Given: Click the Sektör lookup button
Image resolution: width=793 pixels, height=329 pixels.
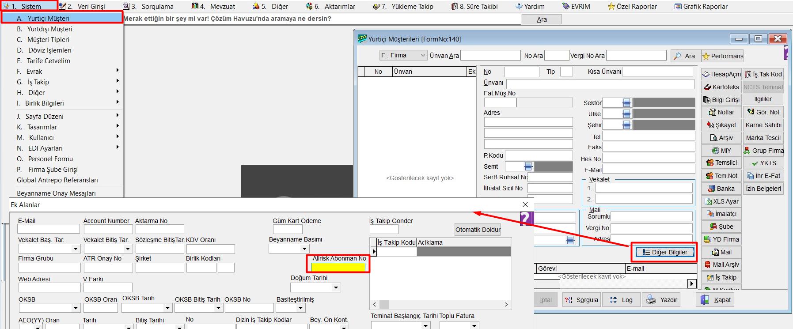Looking at the screenshot, I should (x=626, y=103).
